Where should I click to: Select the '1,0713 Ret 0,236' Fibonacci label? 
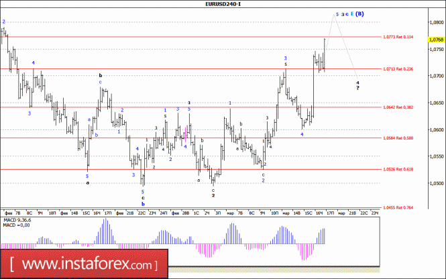398,69
